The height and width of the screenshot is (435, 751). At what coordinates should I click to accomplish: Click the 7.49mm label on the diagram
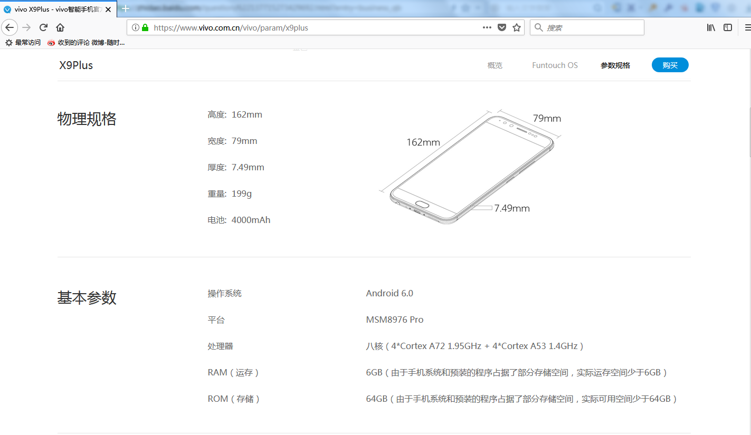pos(512,208)
